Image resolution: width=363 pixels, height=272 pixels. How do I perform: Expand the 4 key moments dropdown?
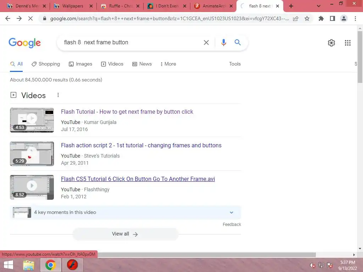[x=231, y=212]
